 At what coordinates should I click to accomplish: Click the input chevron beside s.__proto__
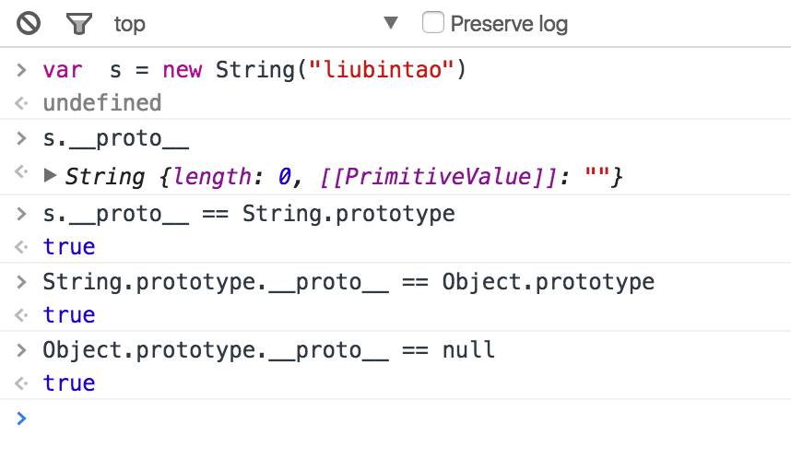tap(21, 138)
